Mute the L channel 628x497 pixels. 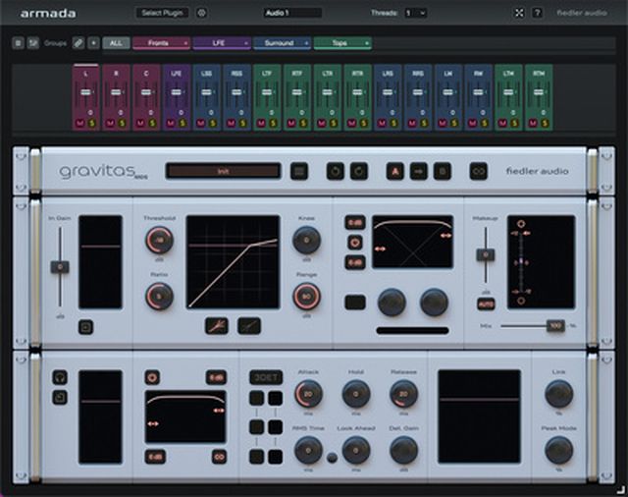click(79, 123)
